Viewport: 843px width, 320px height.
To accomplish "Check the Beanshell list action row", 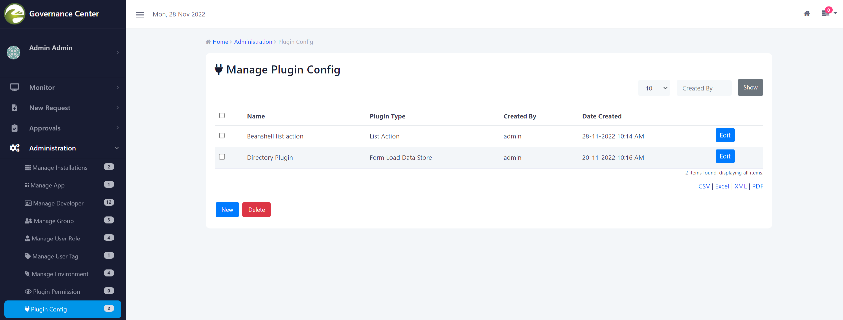I will 222,136.
